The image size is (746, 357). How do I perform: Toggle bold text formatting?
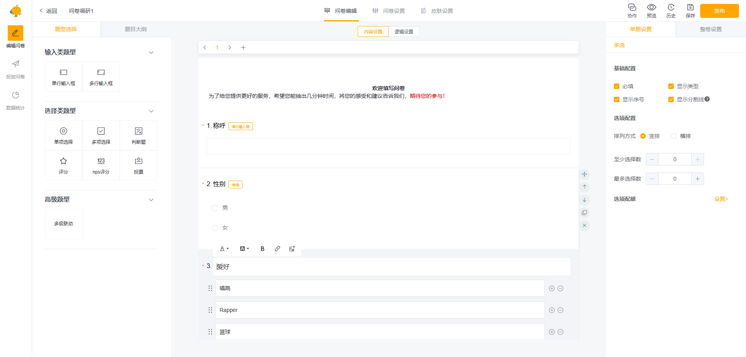point(262,249)
